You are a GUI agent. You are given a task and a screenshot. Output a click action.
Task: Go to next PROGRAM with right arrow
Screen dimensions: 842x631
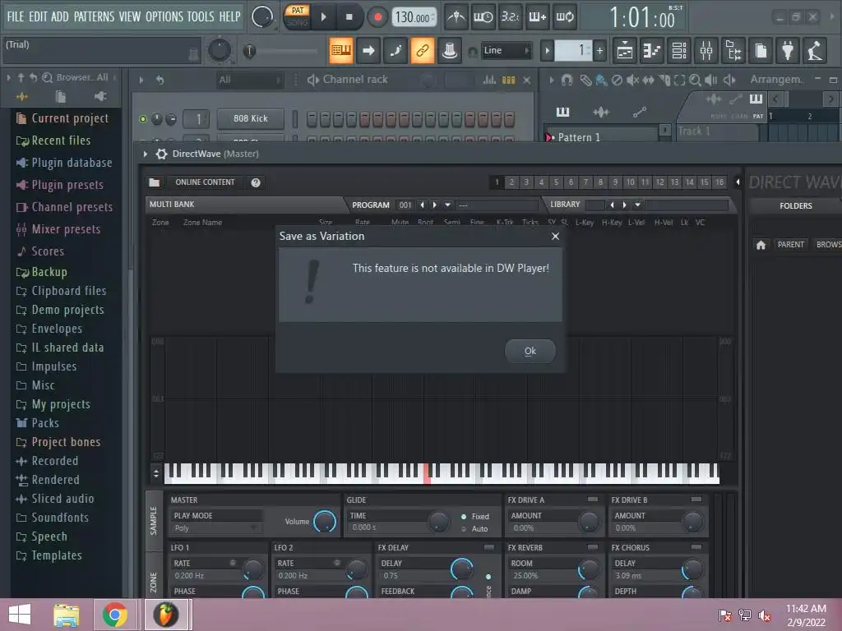[434, 205]
